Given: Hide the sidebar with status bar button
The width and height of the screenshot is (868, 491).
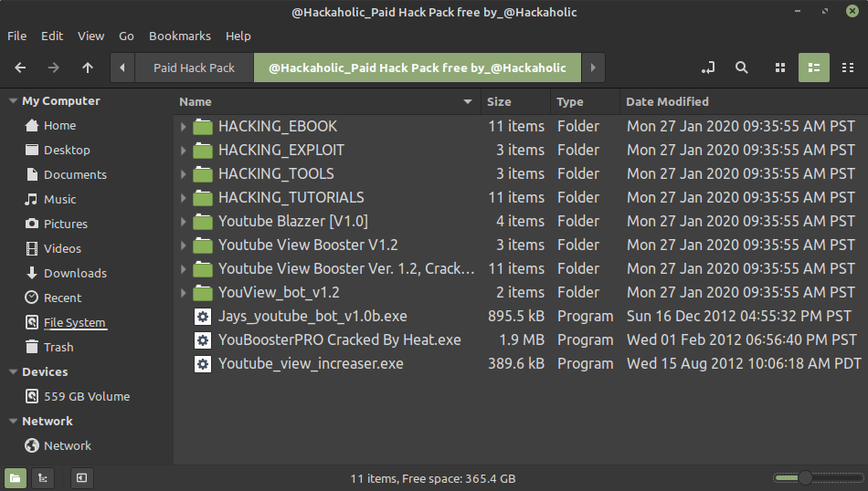Looking at the screenshot, I should pyautogui.click(x=81, y=478).
